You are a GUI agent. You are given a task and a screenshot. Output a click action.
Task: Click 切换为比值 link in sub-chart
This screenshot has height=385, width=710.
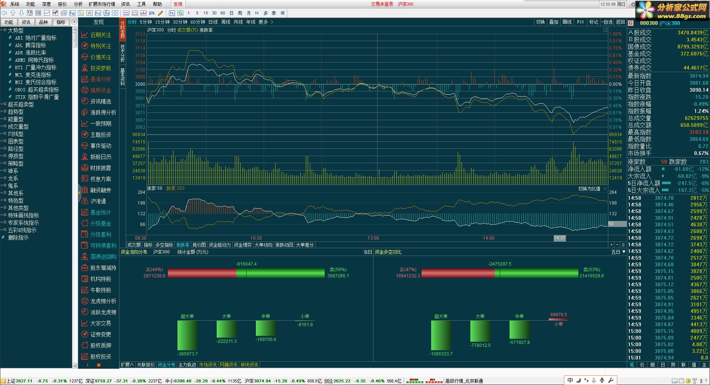(x=589, y=189)
